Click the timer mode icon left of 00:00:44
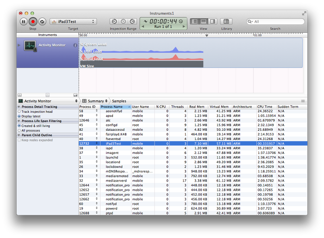The width and height of the screenshot is (324, 238). 145,21
